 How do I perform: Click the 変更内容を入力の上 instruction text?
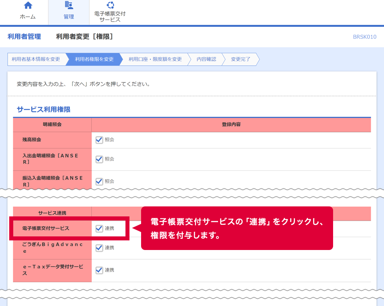tap(83, 84)
